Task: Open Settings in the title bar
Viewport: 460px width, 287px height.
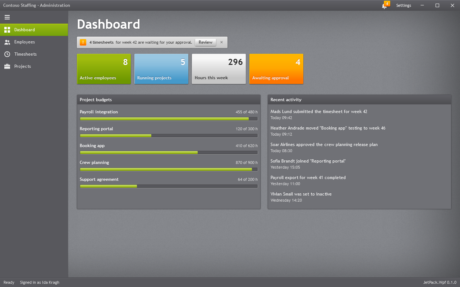Action: [x=404, y=5]
